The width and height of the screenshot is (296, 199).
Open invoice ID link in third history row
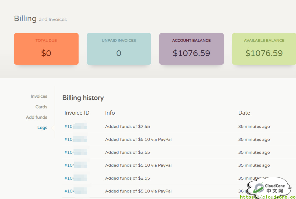(75, 152)
